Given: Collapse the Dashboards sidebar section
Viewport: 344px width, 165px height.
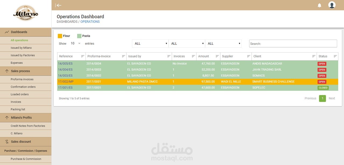Looking at the screenshot, I should point(26,32).
